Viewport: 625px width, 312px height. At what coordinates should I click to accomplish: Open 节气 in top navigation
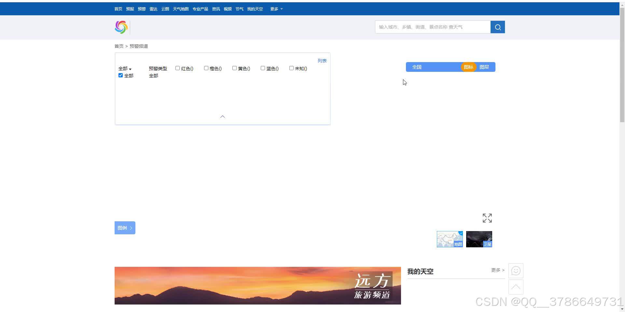pyautogui.click(x=239, y=9)
